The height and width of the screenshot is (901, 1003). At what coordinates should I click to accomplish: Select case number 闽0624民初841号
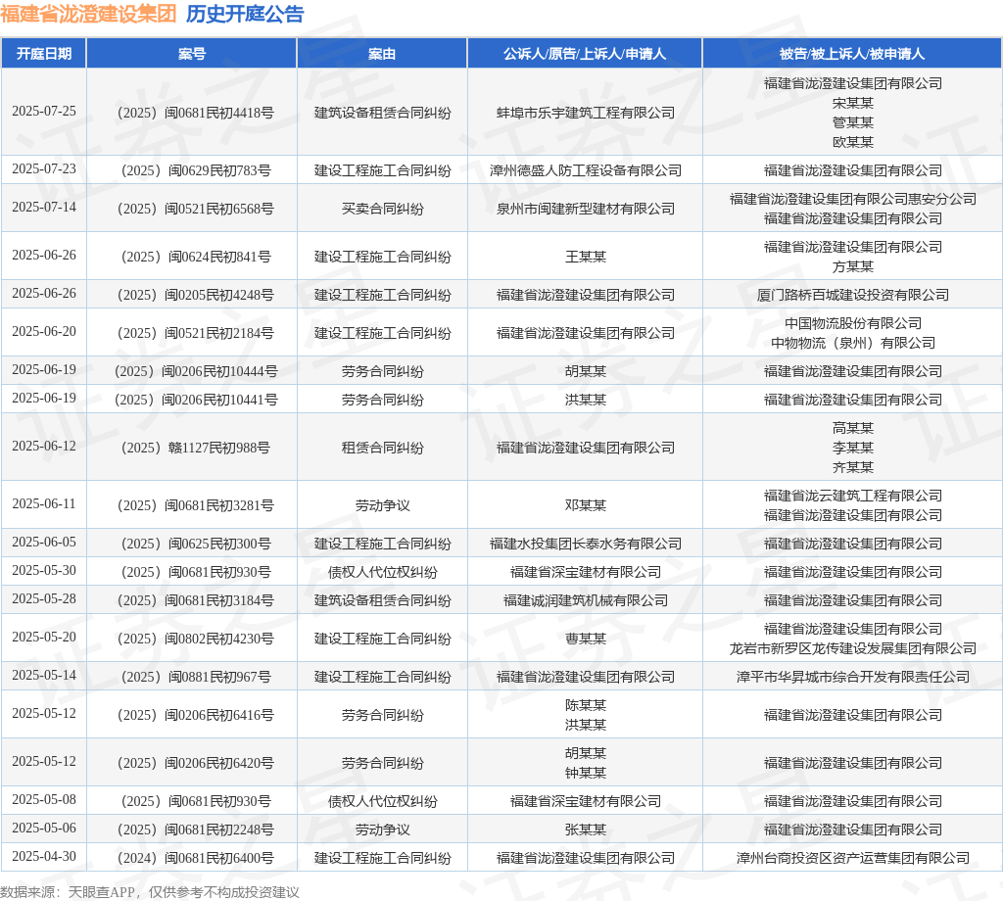(x=196, y=257)
